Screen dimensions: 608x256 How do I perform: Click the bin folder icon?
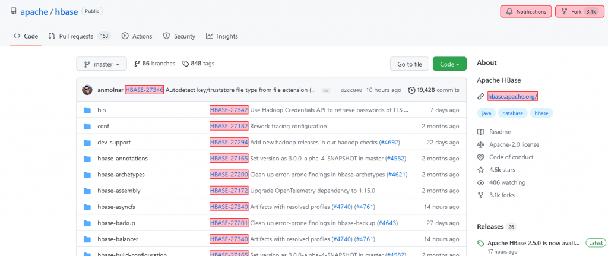(x=87, y=110)
